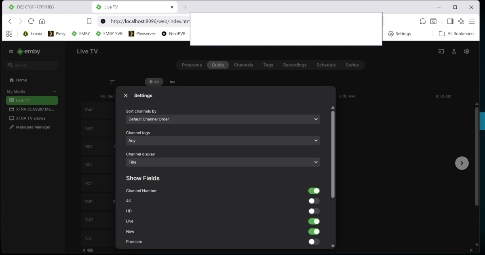Open browser home page
The width and height of the screenshot is (485, 255).
point(42,21)
